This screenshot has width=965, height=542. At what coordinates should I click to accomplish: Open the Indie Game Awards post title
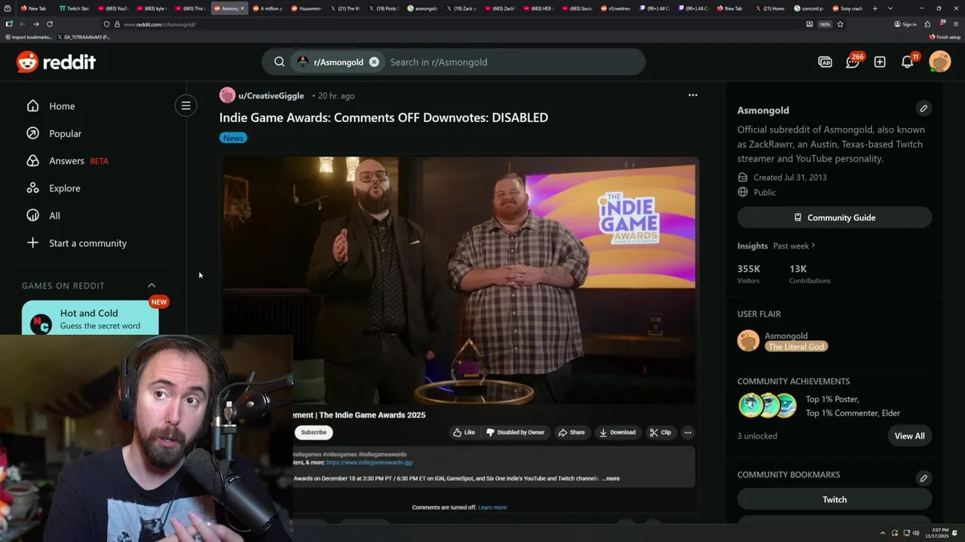coord(384,117)
